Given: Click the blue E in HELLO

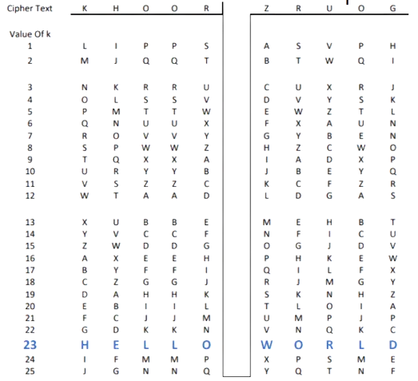Looking at the screenshot, I should coord(116,345).
